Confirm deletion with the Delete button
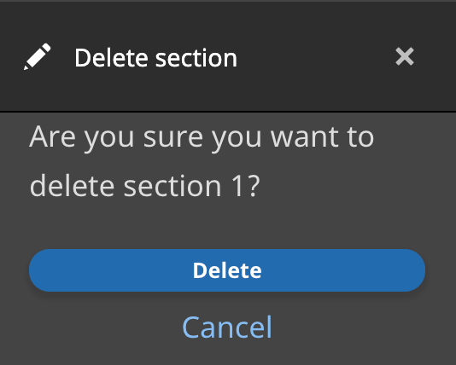 (227, 270)
